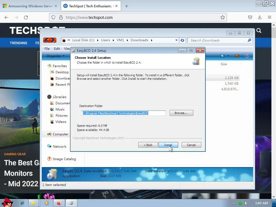Open Browse to pick destination folder
Image resolution: width=276 pixels, height=207 pixels.
(x=181, y=113)
